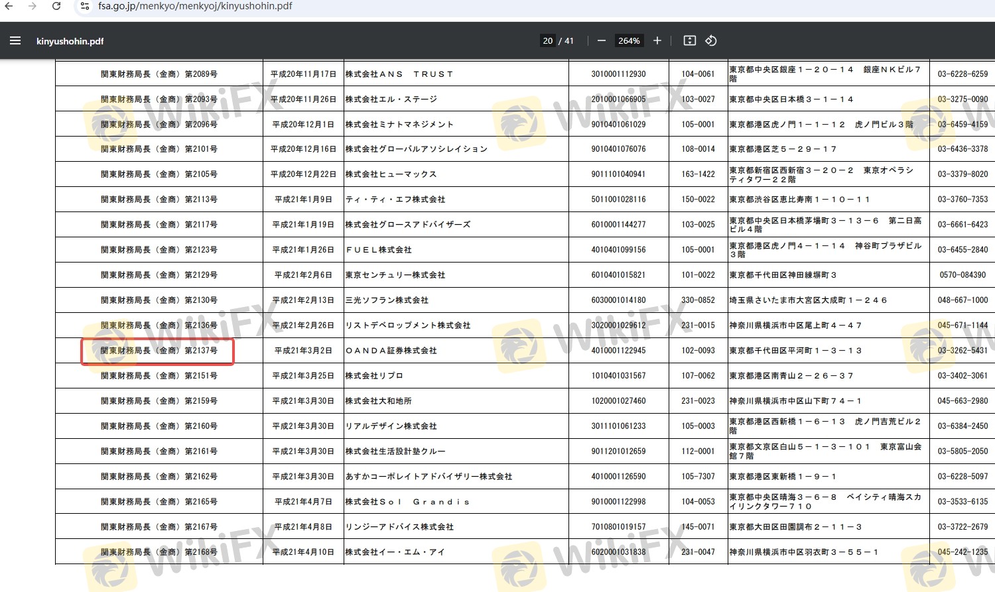Click the red-highlighted 第2137号 registration cell
Screen dimensions: 995x592
coord(159,351)
